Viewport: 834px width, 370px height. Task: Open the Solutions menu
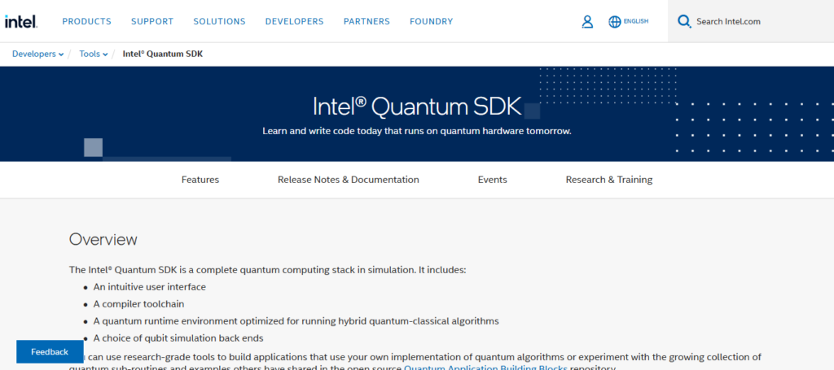pyautogui.click(x=219, y=21)
